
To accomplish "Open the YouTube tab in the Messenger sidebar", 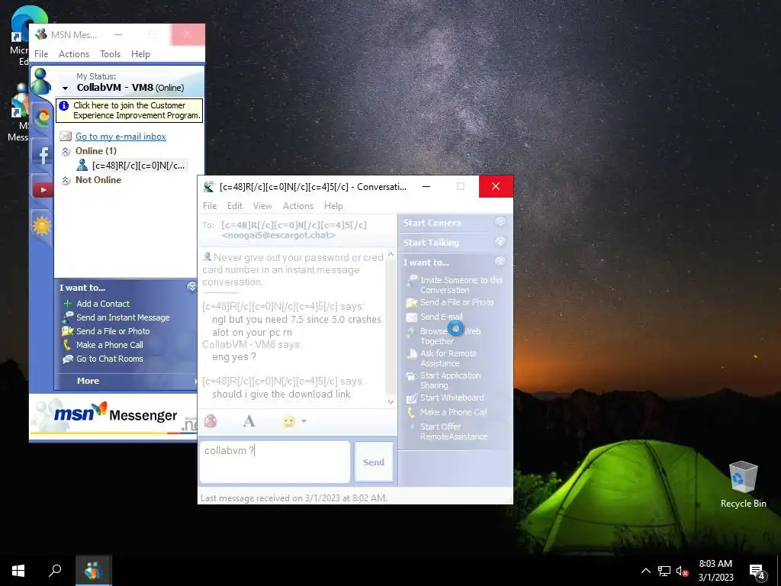I will (43, 189).
